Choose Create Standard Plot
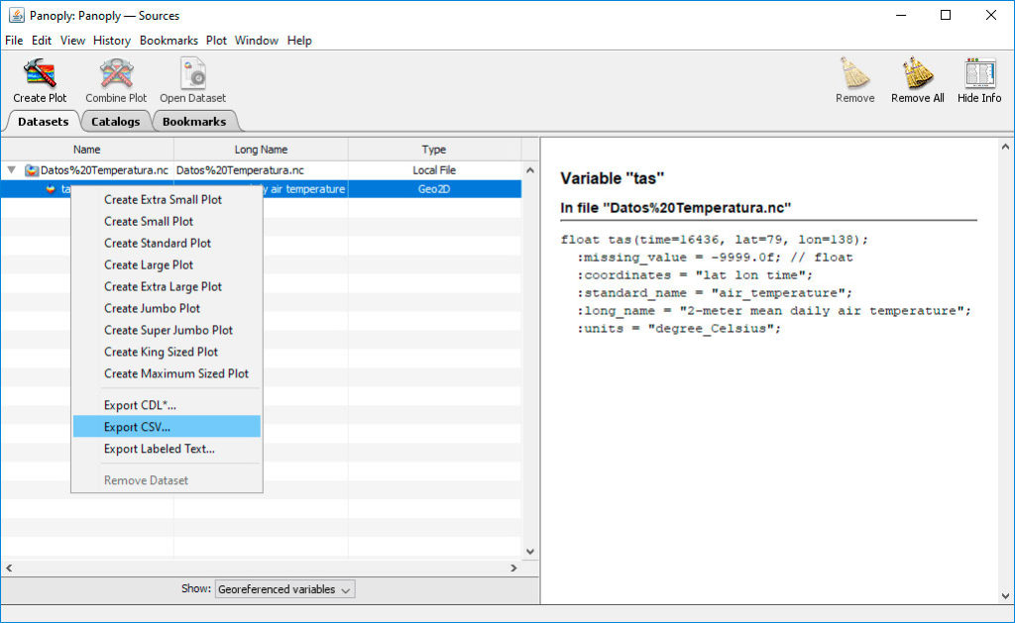1015x623 pixels. 167,244
